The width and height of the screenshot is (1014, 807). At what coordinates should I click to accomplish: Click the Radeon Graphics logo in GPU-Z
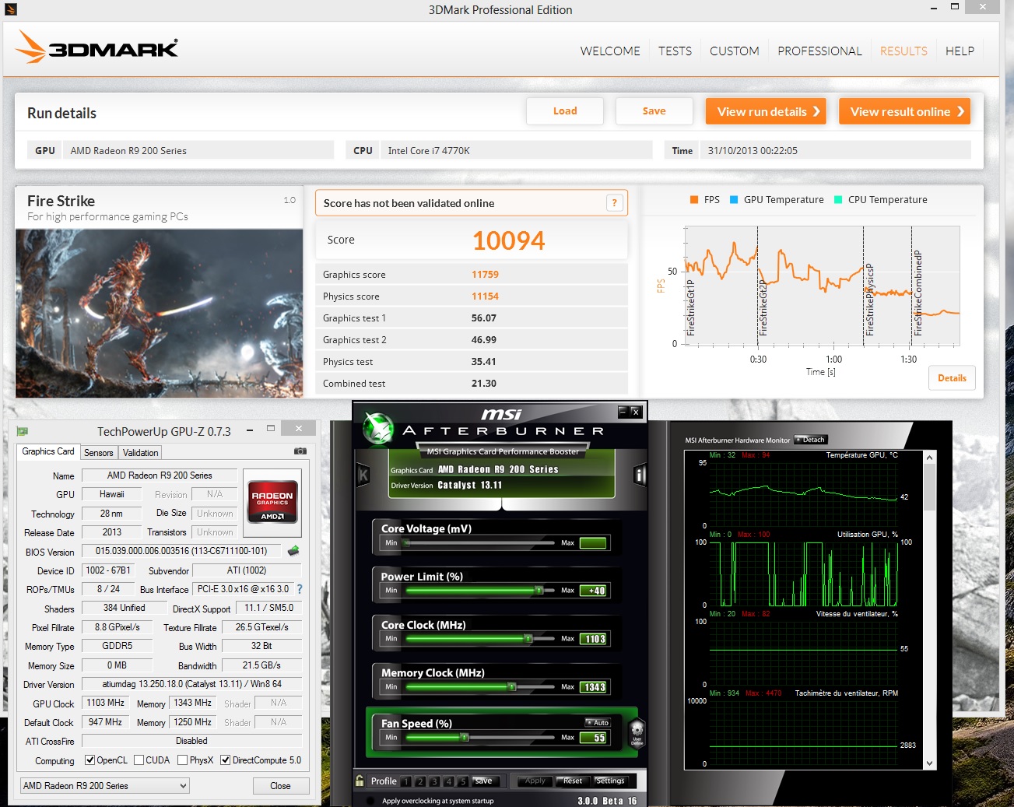tap(272, 501)
